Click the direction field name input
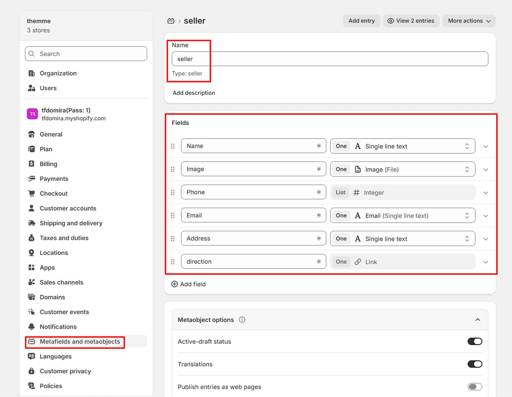Viewport: 512px width, 397px height. click(x=253, y=261)
